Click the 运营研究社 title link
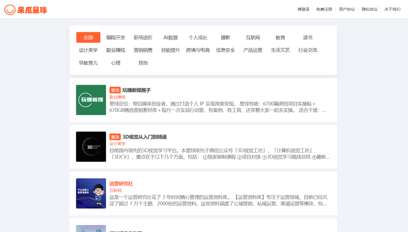 pyautogui.click(x=121, y=184)
